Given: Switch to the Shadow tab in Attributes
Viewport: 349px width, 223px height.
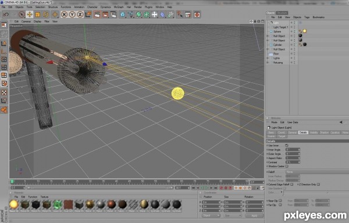Looking at the screenshot, I should point(324,132).
